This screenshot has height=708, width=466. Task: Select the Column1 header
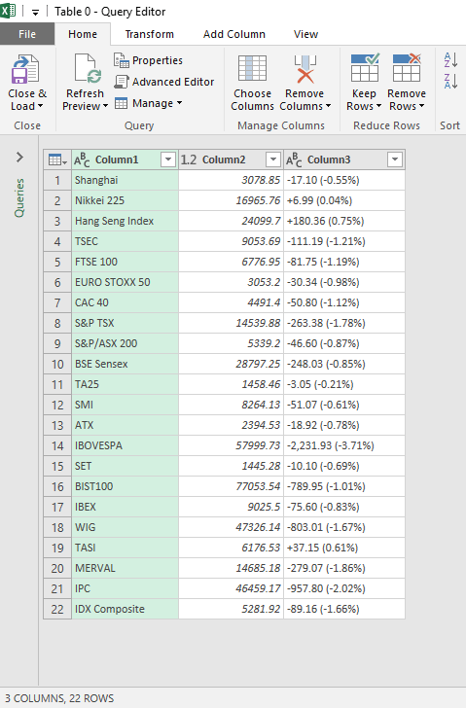pyautogui.click(x=125, y=159)
